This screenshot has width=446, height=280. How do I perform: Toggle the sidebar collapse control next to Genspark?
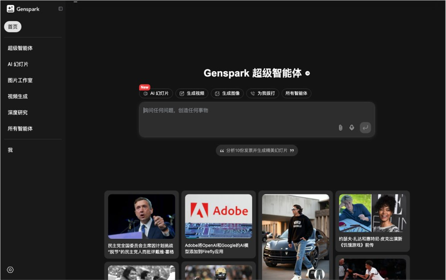[x=61, y=8]
